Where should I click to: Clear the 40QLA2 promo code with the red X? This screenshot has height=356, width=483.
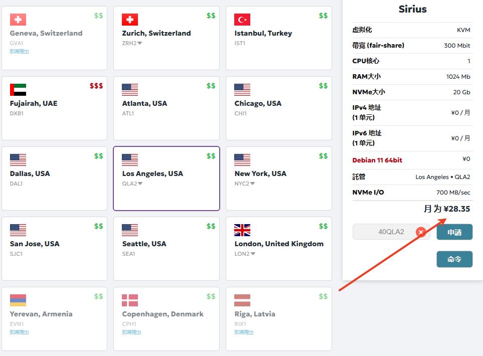(421, 232)
